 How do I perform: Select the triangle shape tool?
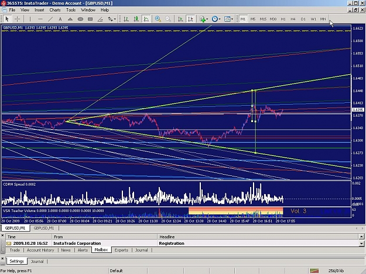point(70,19)
